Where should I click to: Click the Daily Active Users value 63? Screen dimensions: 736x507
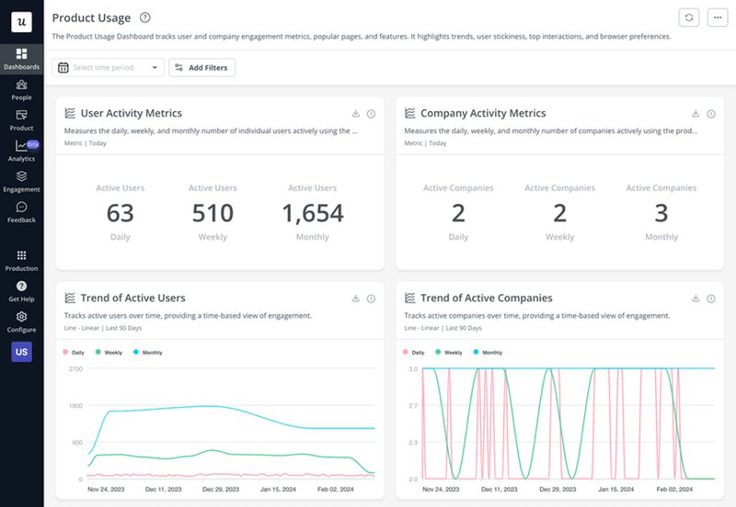pyautogui.click(x=120, y=213)
